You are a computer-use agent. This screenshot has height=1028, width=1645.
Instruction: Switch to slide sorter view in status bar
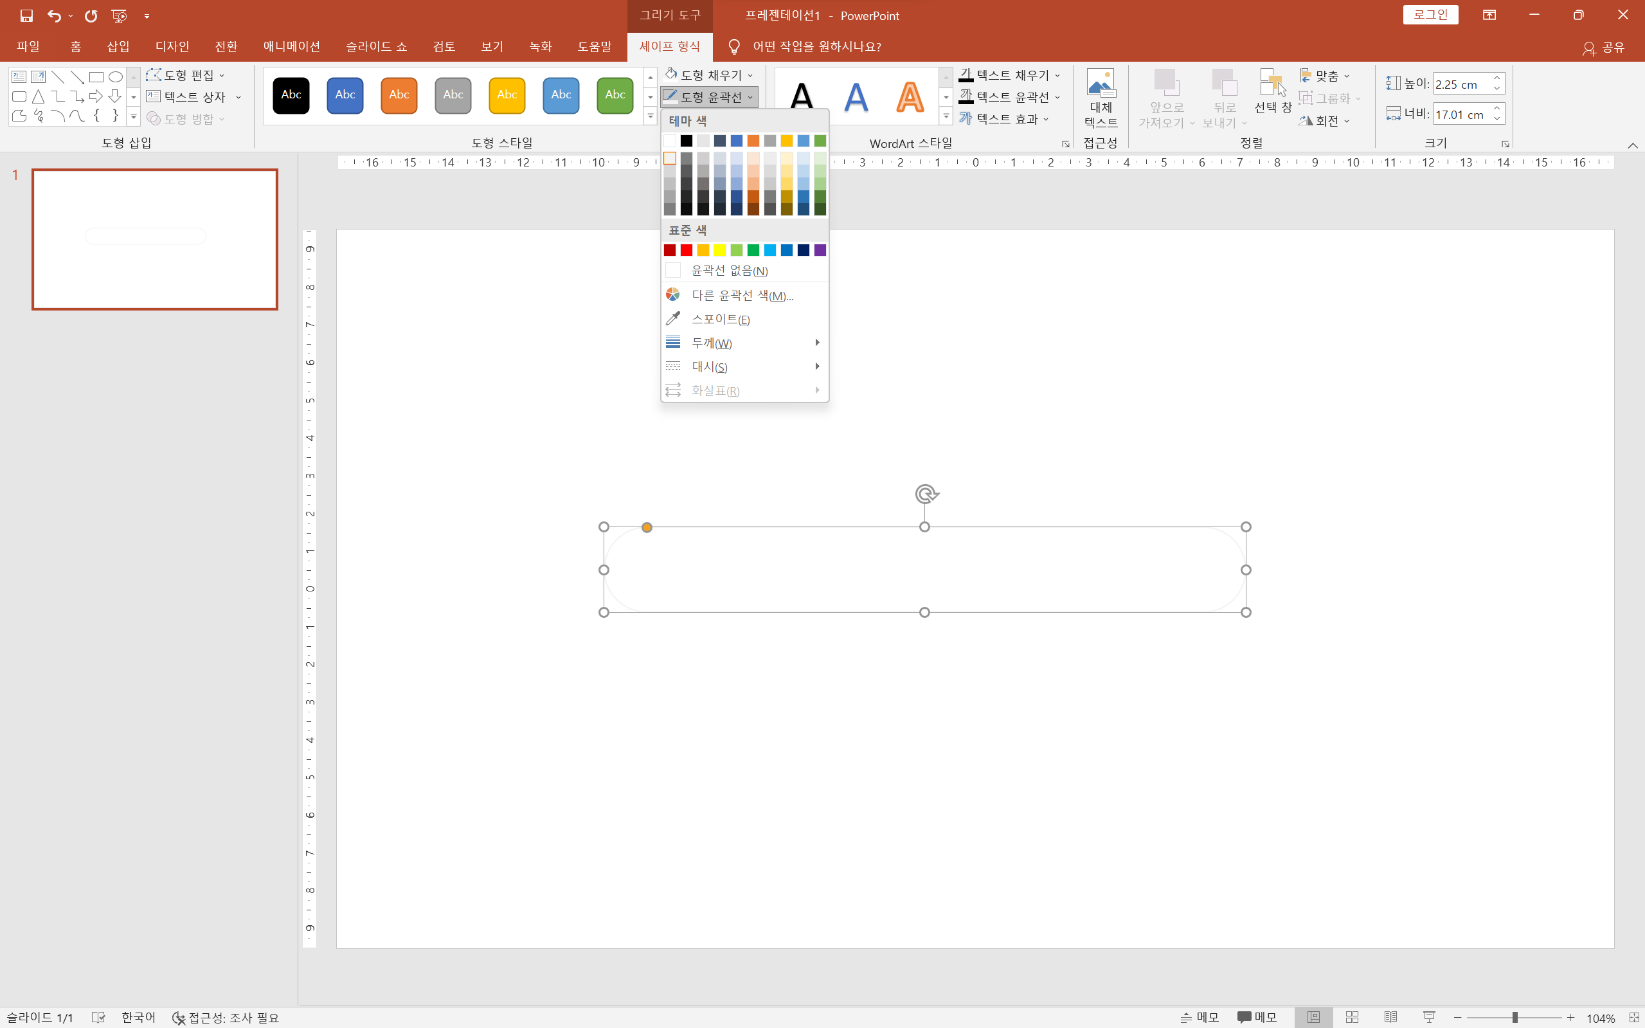pyautogui.click(x=1352, y=1017)
